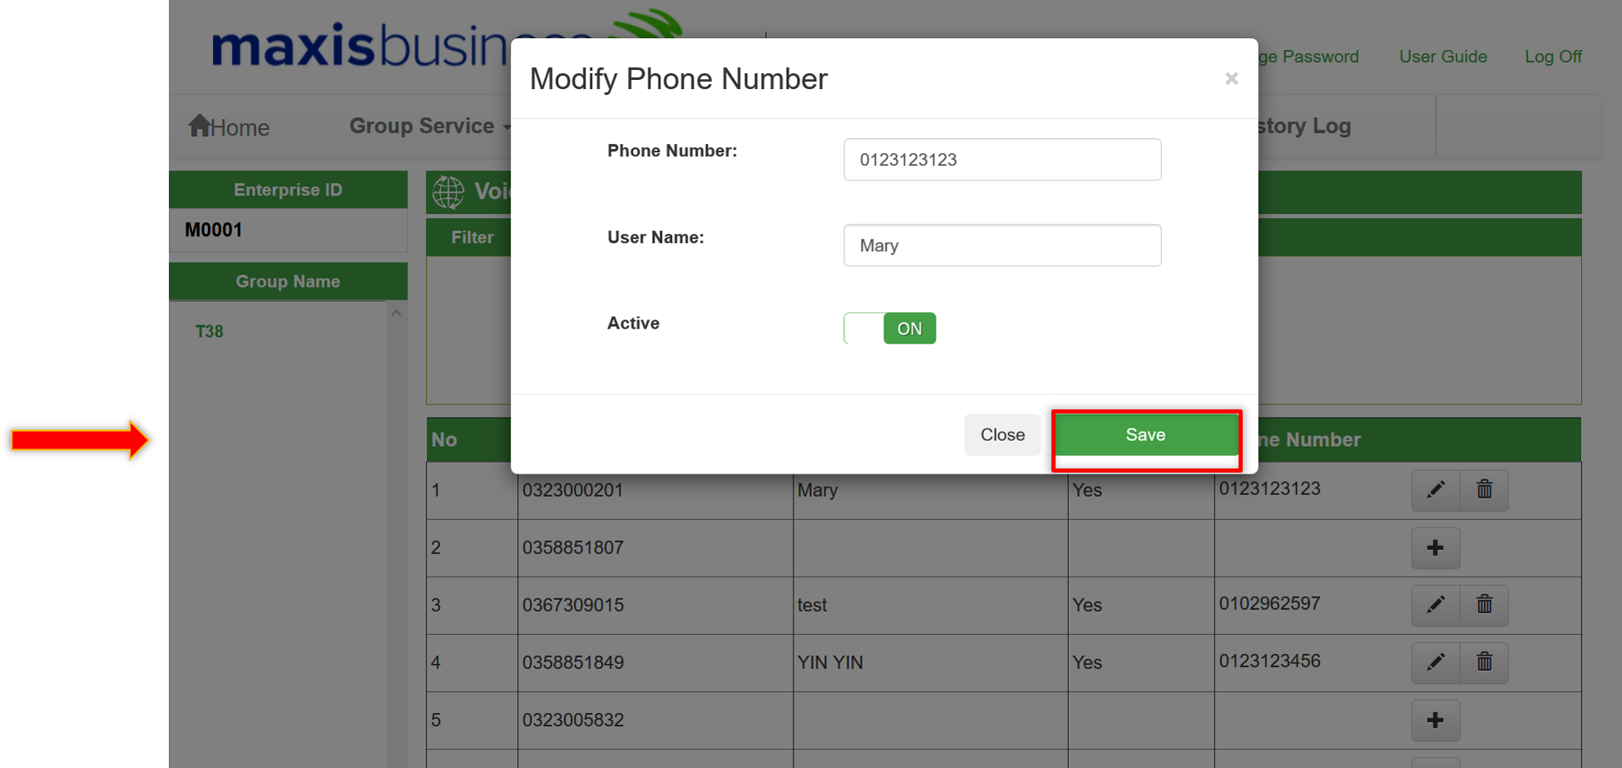Screen dimensions: 1622x768
Task: Toggle the Active ON switch
Action: 890,328
